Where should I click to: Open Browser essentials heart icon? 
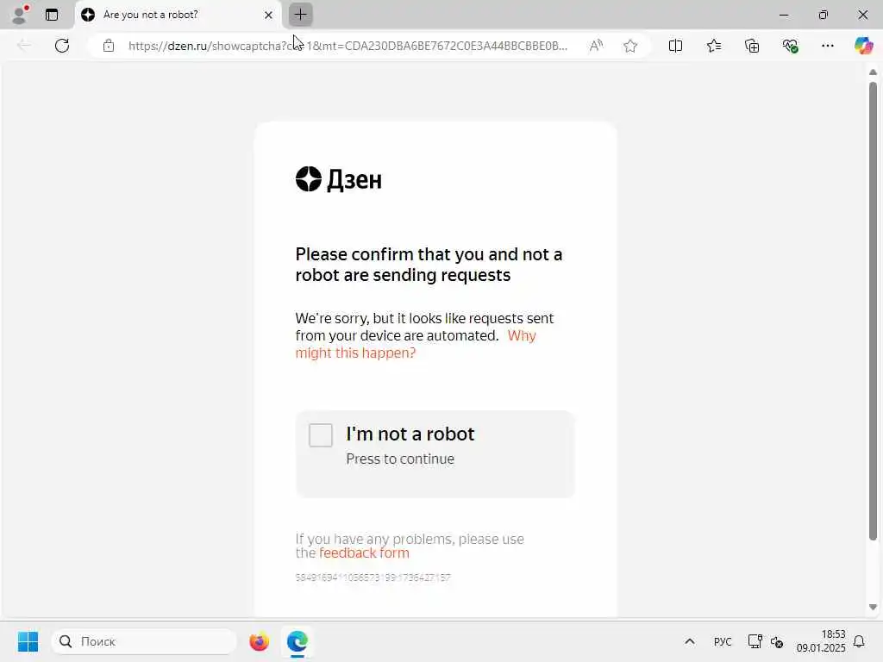coord(790,46)
